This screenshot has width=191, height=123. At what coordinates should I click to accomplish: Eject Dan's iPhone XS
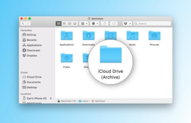pos(51,98)
